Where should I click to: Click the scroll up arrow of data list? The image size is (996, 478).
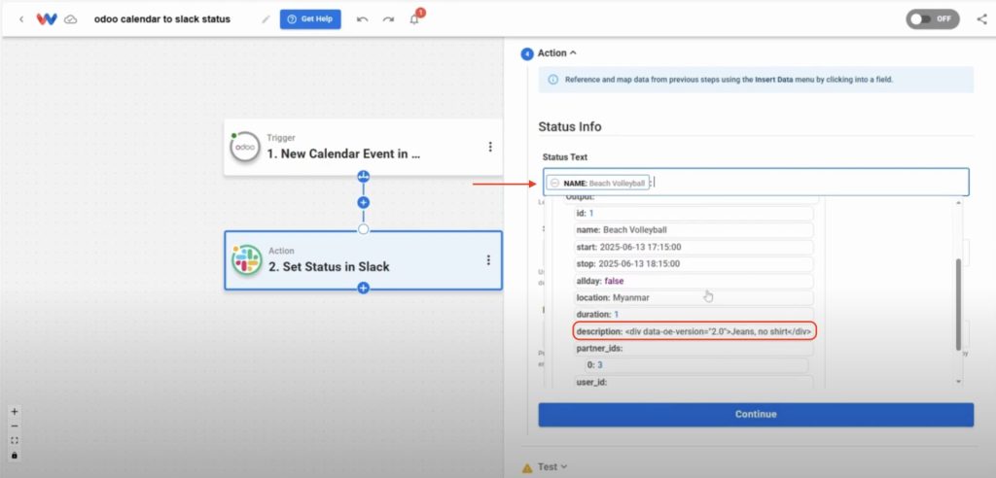pyautogui.click(x=958, y=202)
